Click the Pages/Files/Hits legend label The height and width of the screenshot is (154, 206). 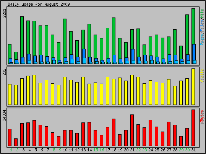[202, 27]
